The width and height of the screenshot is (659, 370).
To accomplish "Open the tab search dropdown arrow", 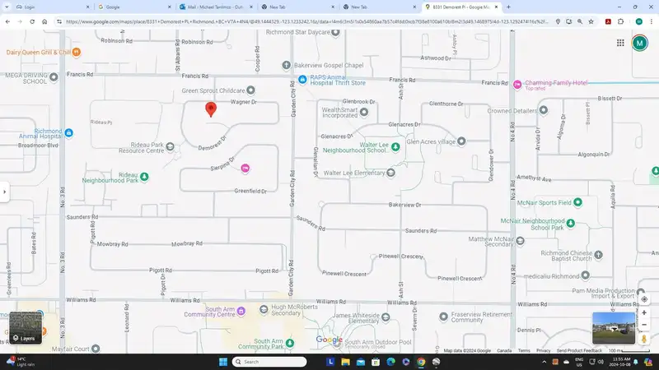I will [x=7, y=7].
